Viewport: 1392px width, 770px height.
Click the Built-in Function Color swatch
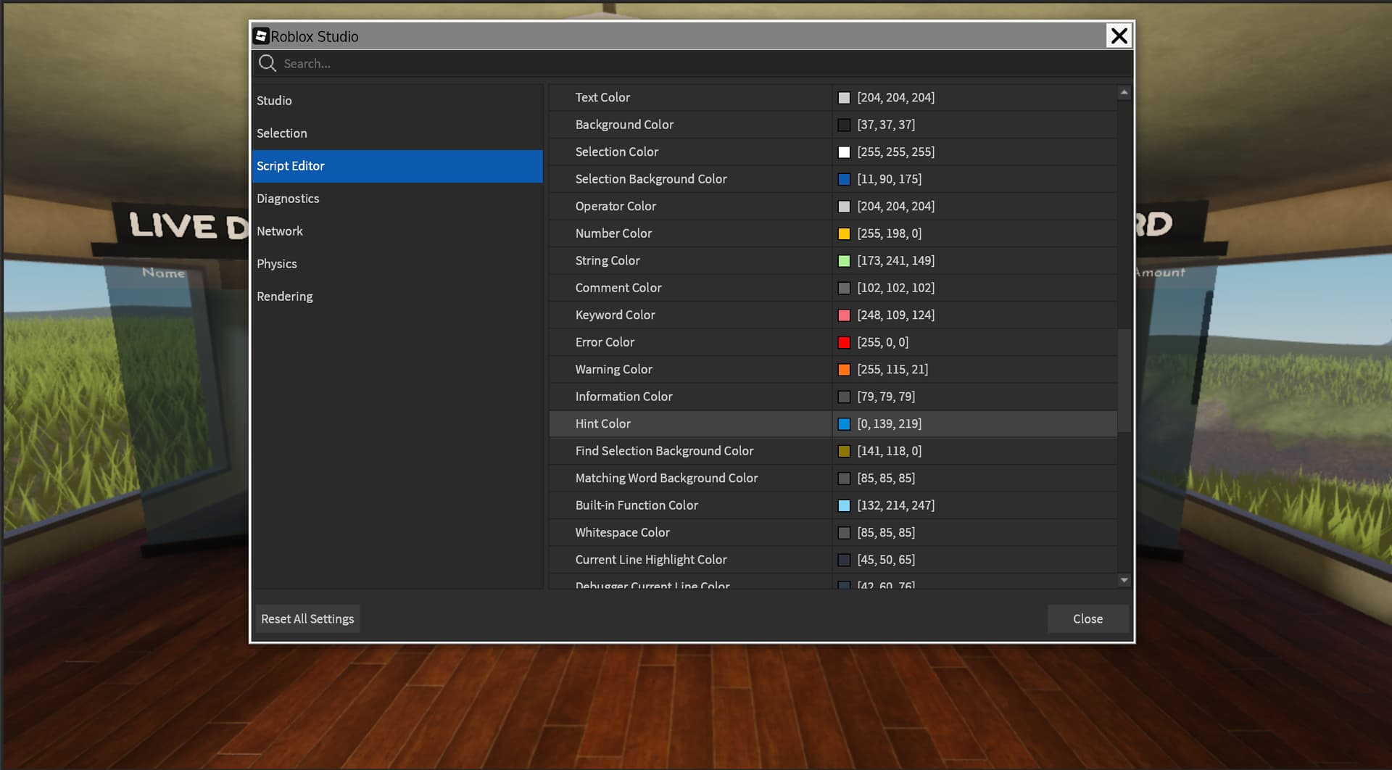pos(844,505)
